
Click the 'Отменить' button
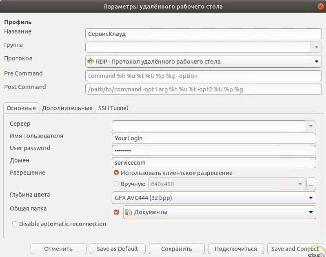click(x=58, y=248)
